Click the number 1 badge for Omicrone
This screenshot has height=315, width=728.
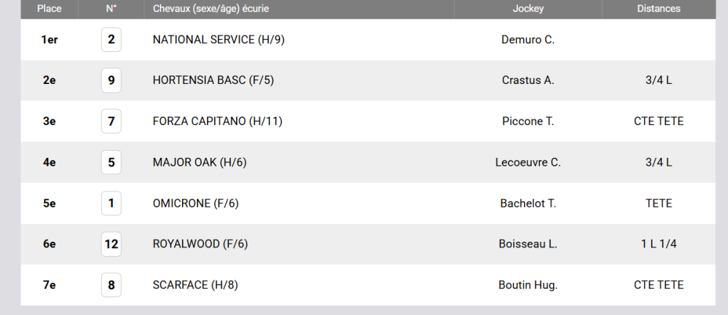pos(111,203)
